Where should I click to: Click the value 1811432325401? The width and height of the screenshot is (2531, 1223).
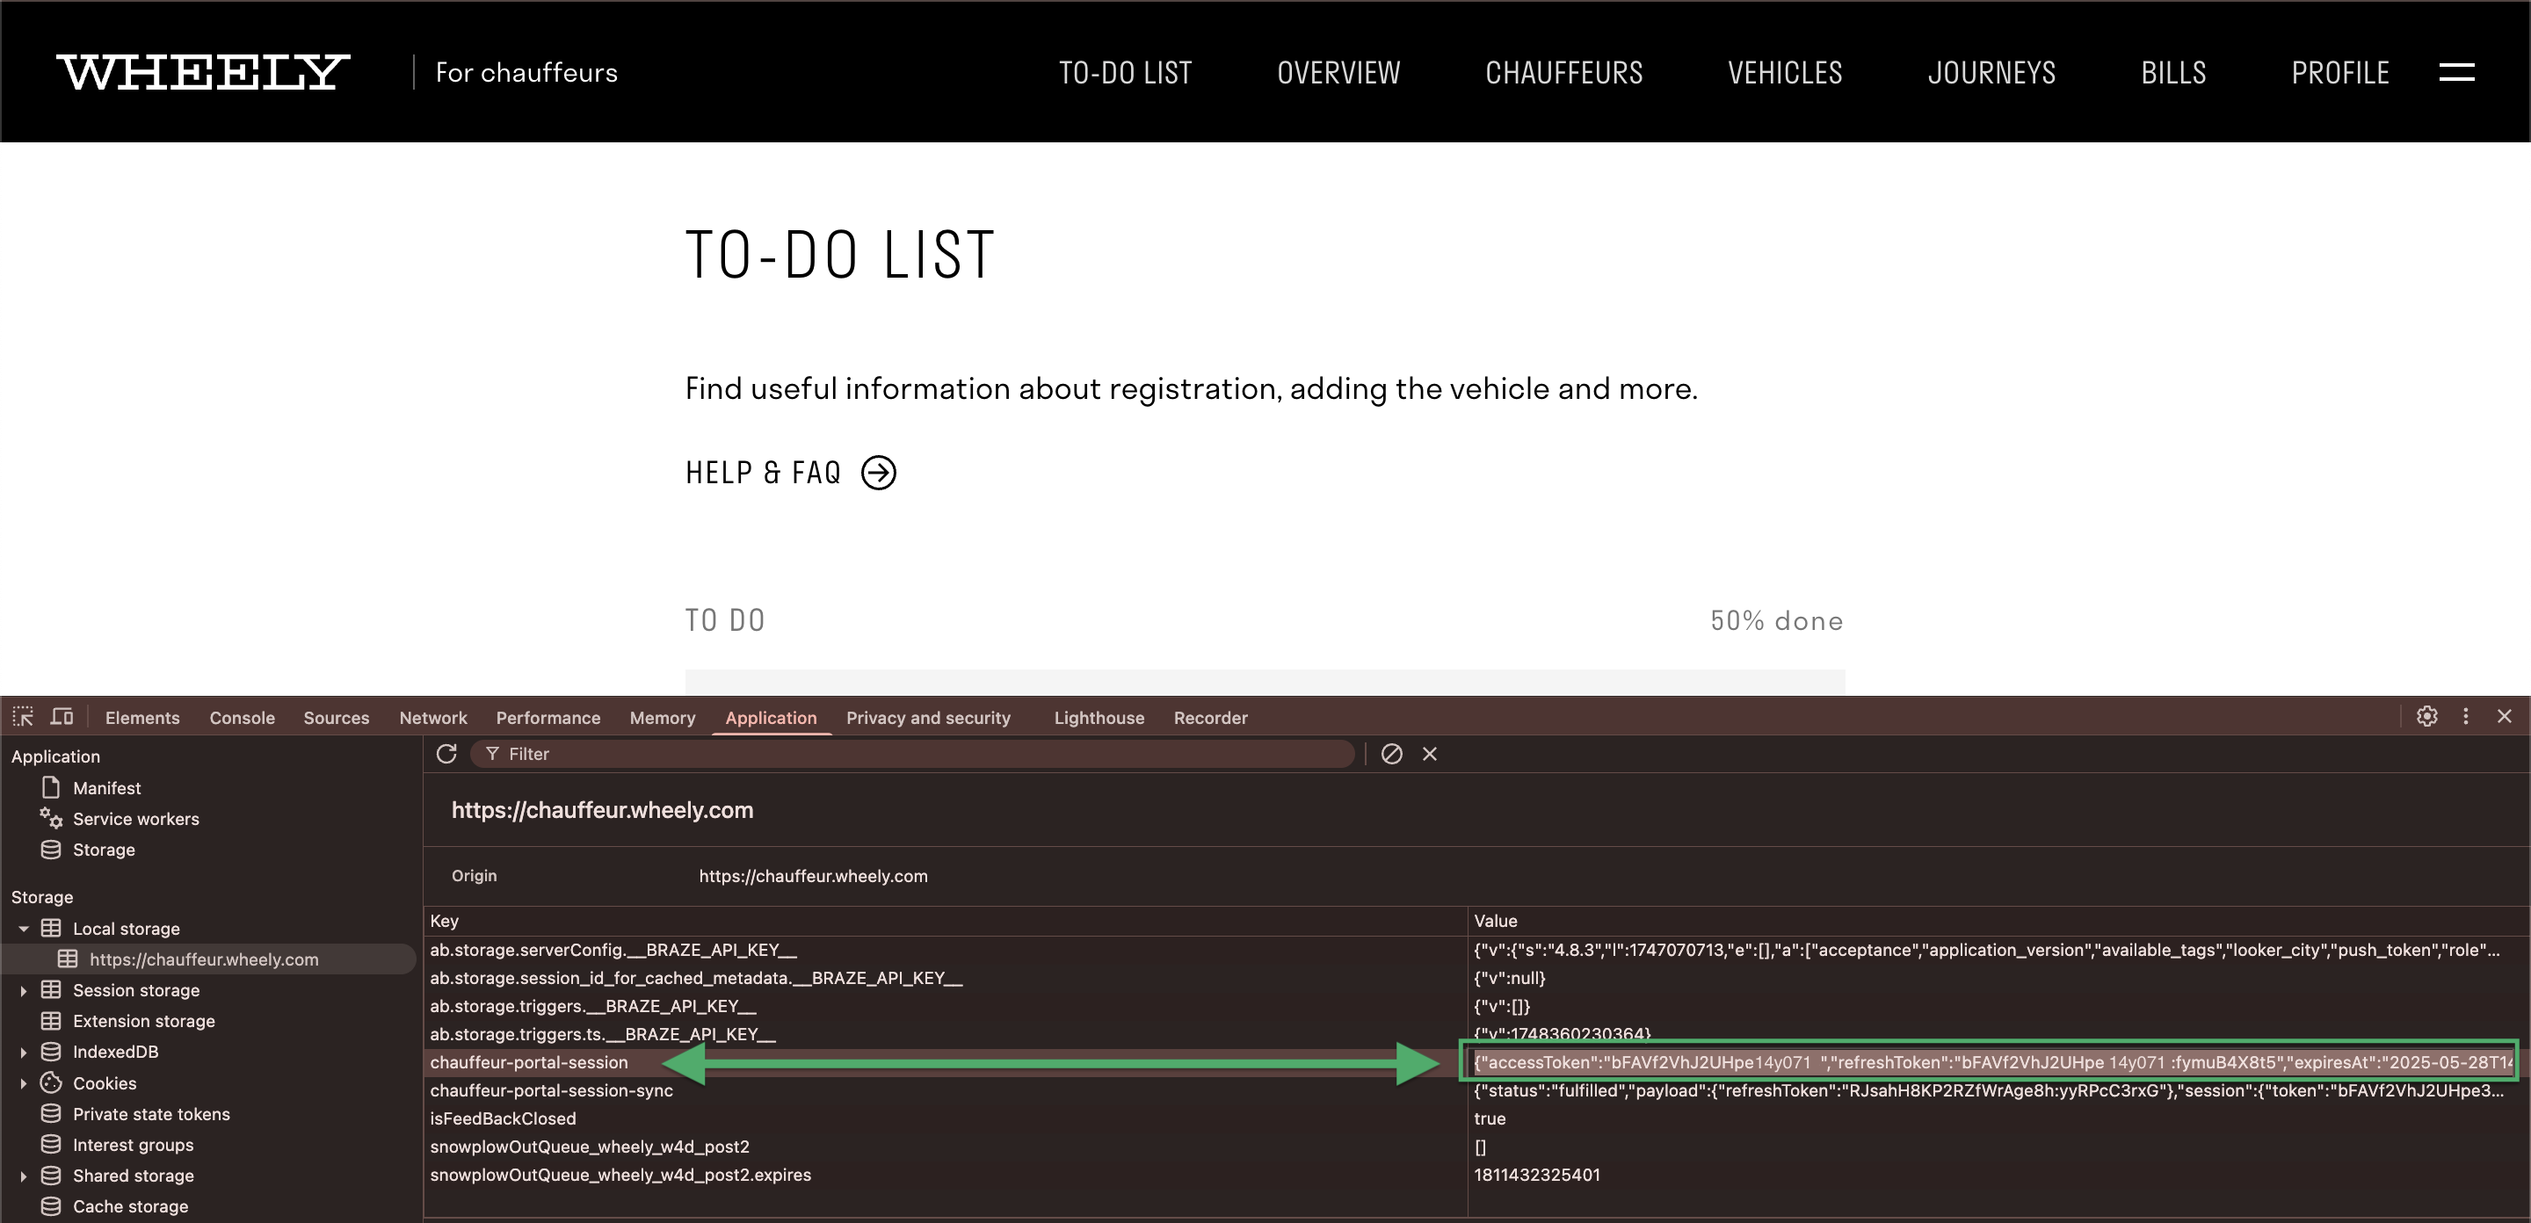[x=1537, y=1174]
